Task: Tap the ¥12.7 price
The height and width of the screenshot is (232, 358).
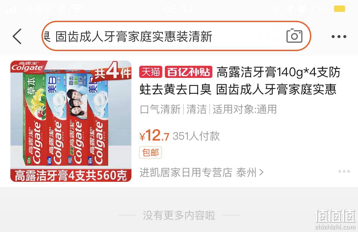Action: tap(154, 136)
